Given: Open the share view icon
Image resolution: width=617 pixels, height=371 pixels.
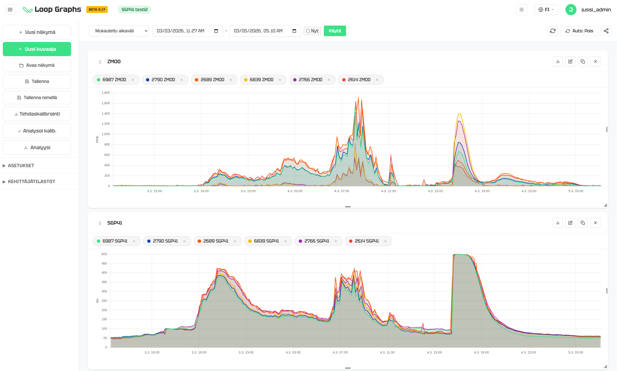Looking at the screenshot, I should point(606,31).
